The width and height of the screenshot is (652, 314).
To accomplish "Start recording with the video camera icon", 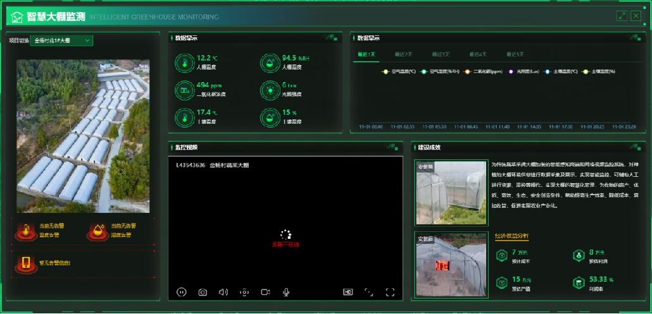I will pos(265,292).
